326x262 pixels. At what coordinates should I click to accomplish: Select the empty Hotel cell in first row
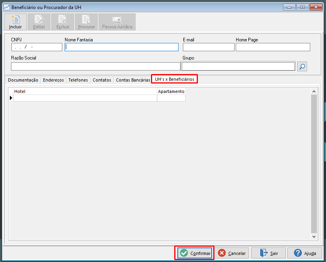(x=85, y=98)
